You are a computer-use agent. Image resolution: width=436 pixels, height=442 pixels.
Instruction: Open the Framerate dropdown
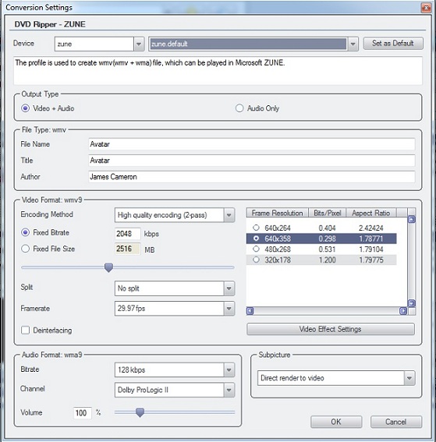(x=229, y=309)
